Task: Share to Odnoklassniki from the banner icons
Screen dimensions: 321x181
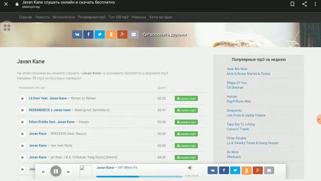Action: (x=111, y=35)
